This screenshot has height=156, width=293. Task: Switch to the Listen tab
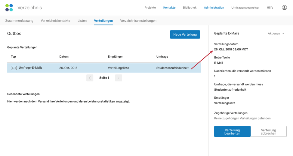point(82,21)
